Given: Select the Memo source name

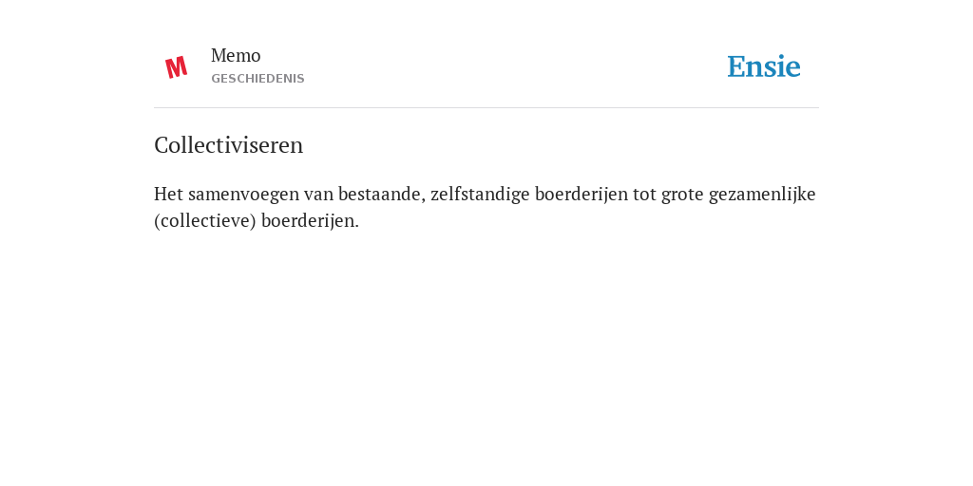Looking at the screenshot, I should (236, 55).
